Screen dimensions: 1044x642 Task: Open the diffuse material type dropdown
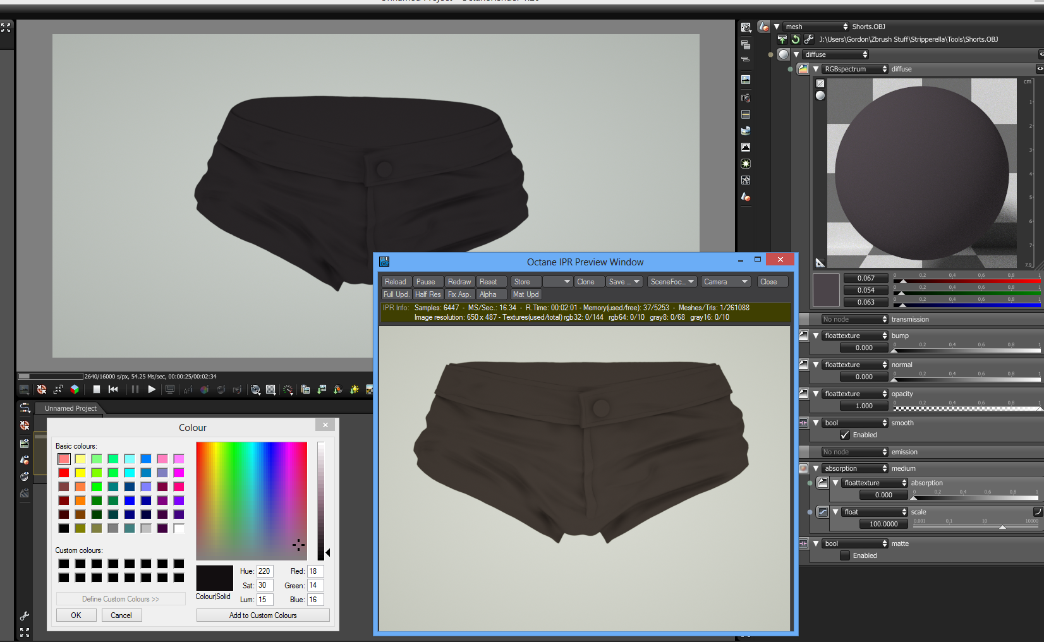pos(835,54)
